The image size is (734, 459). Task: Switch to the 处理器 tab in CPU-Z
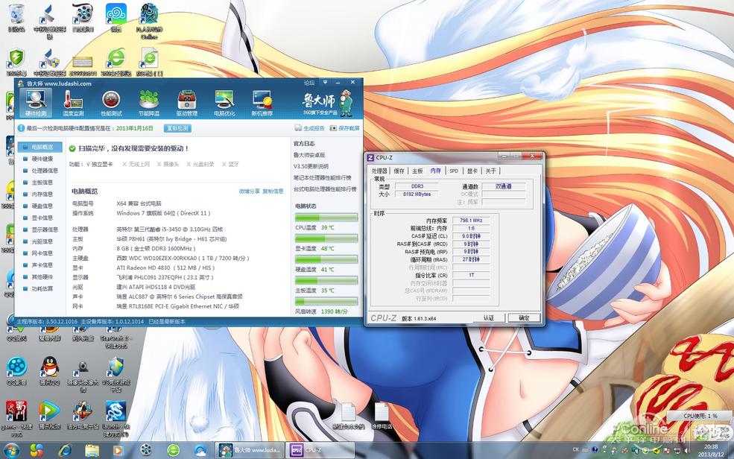[x=379, y=171]
